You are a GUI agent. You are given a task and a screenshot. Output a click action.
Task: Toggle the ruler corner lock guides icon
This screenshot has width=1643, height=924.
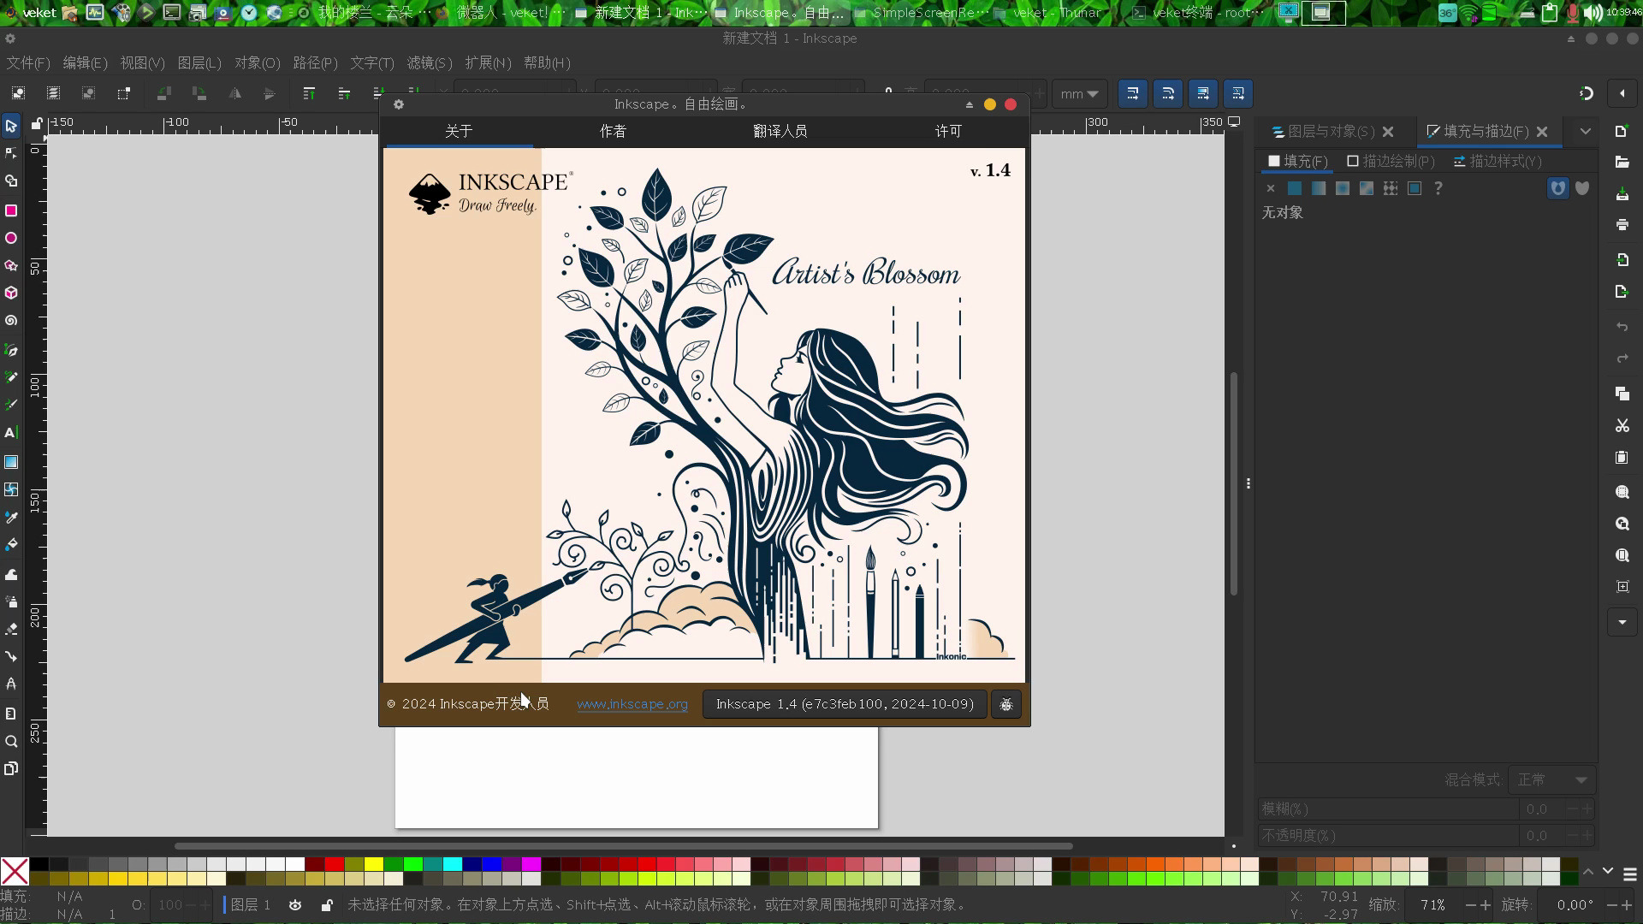coord(37,123)
